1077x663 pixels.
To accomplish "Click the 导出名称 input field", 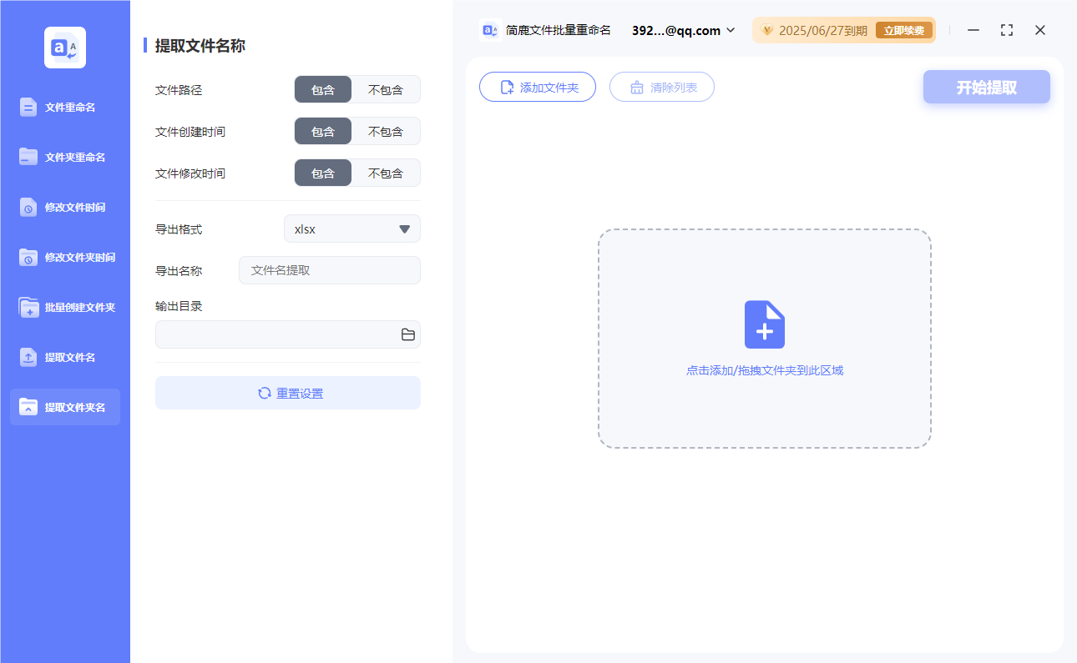I will [x=329, y=270].
